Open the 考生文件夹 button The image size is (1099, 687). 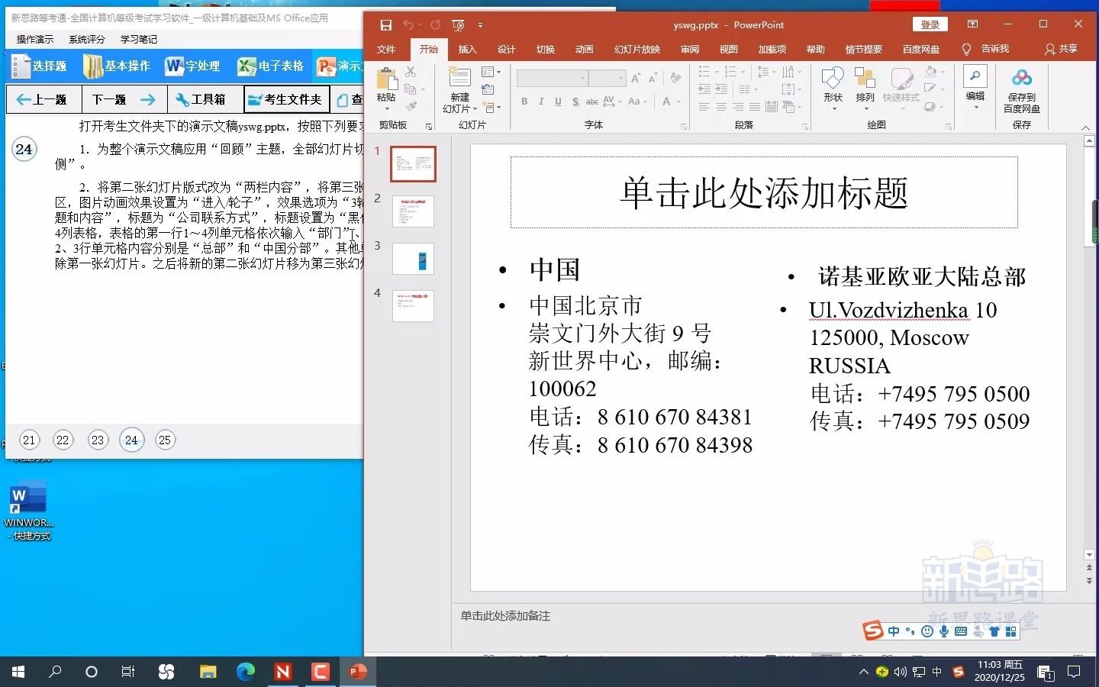click(286, 99)
